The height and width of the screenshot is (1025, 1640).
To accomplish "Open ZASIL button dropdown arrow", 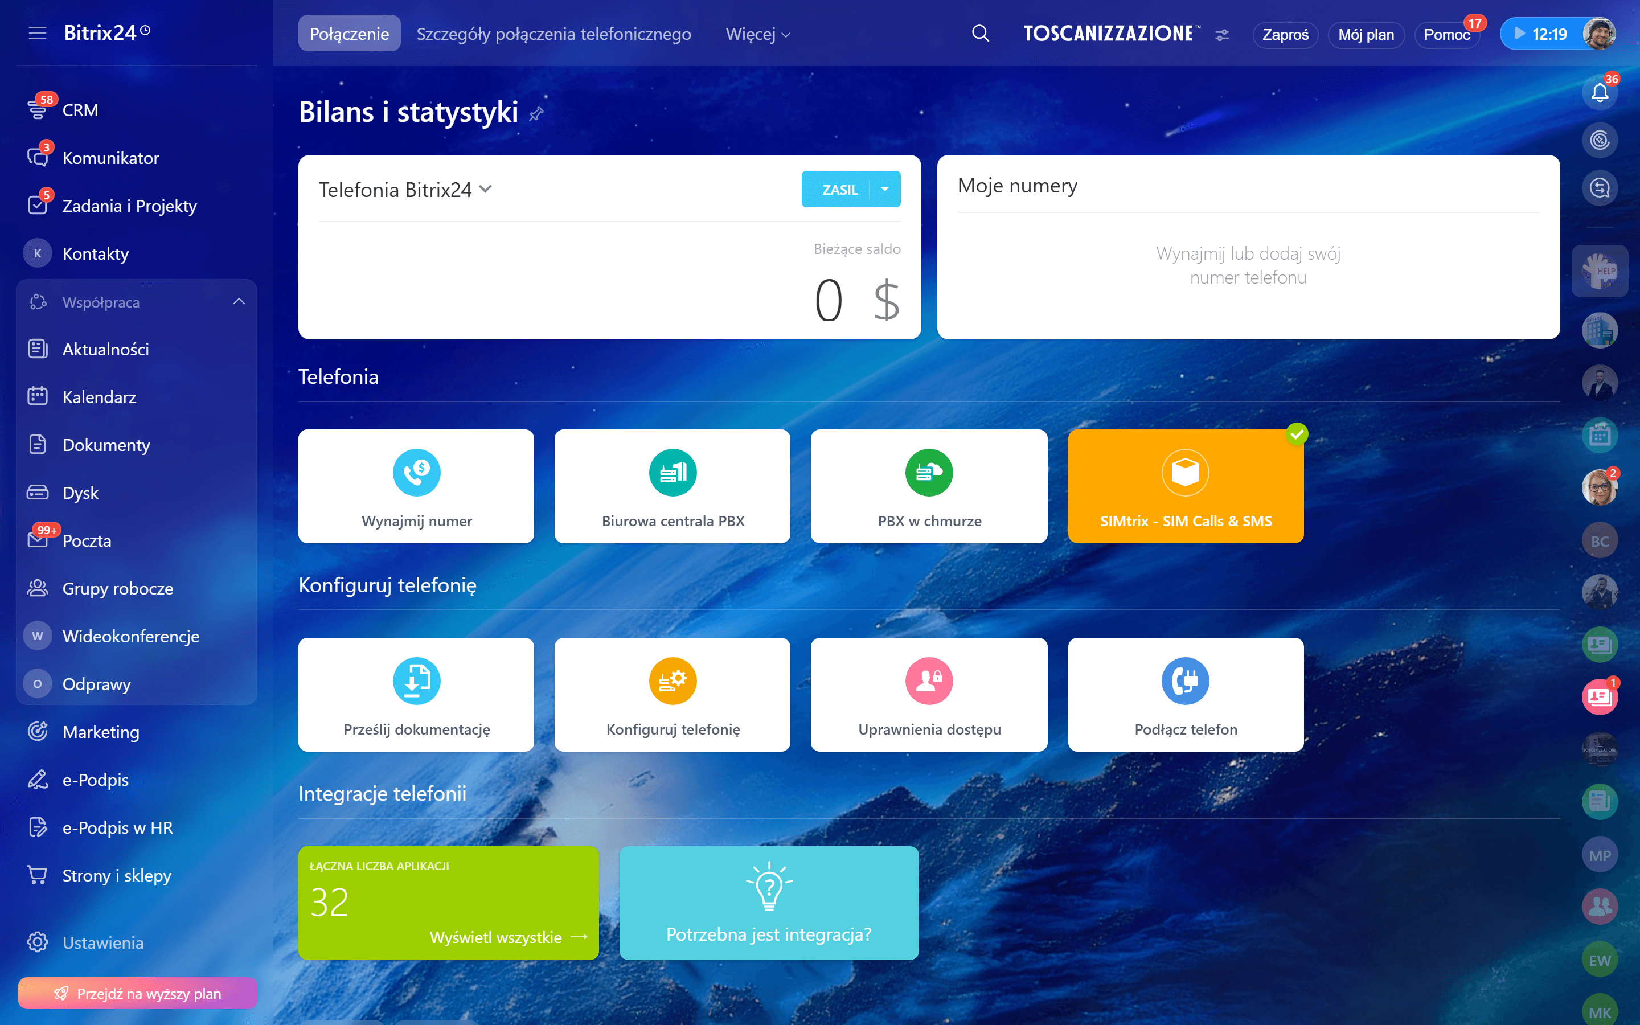I will tap(885, 189).
